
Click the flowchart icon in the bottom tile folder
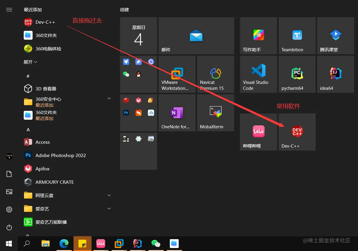click(126, 139)
